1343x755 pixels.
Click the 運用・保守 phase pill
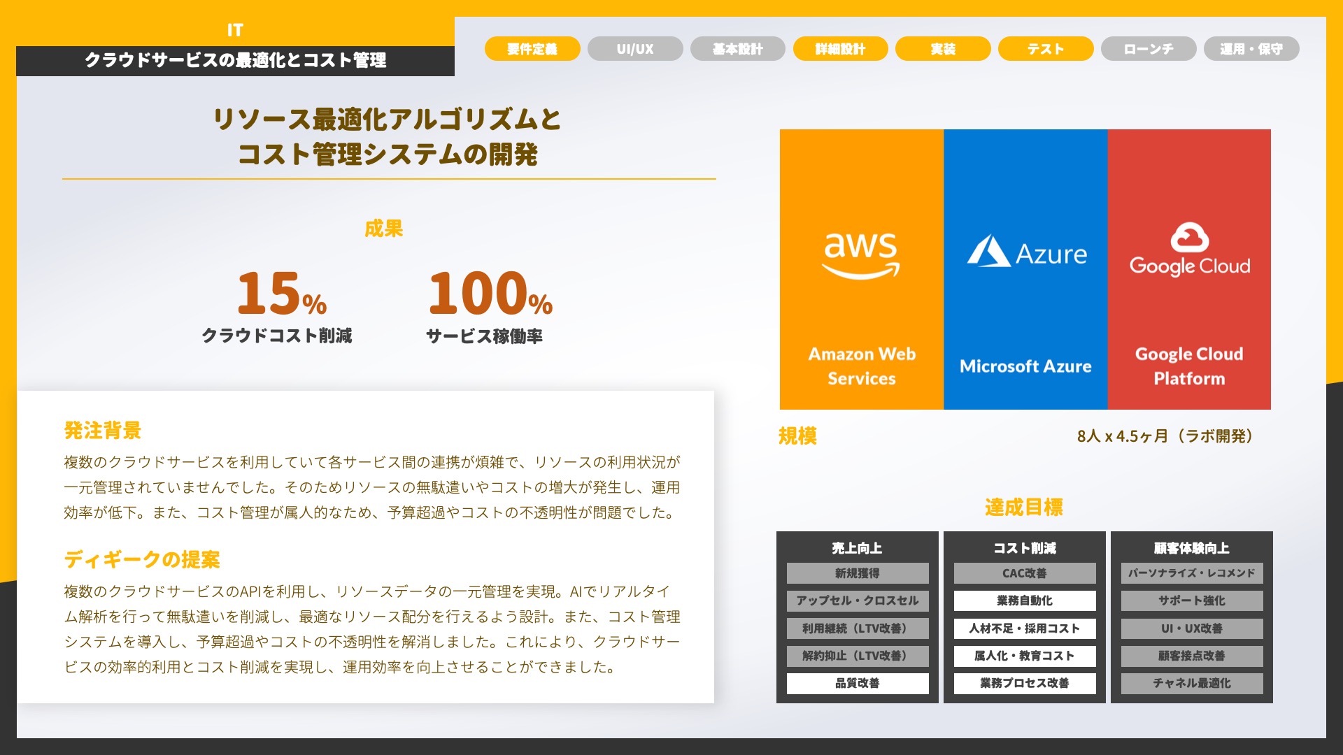[1251, 49]
